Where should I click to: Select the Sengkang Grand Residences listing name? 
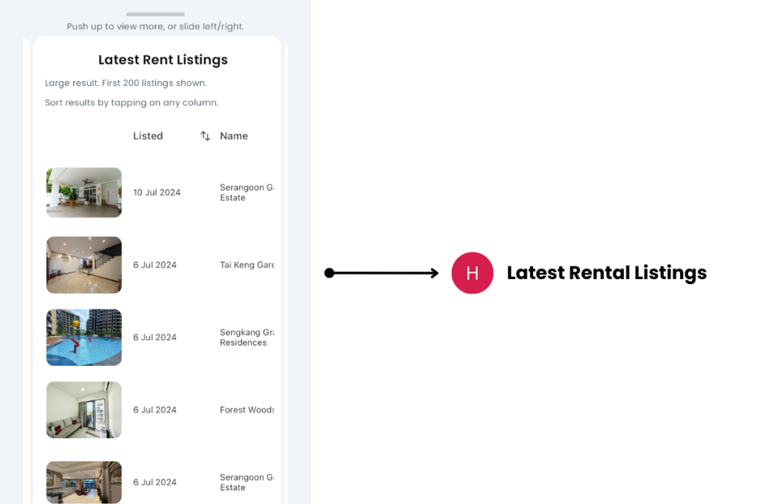tap(245, 337)
